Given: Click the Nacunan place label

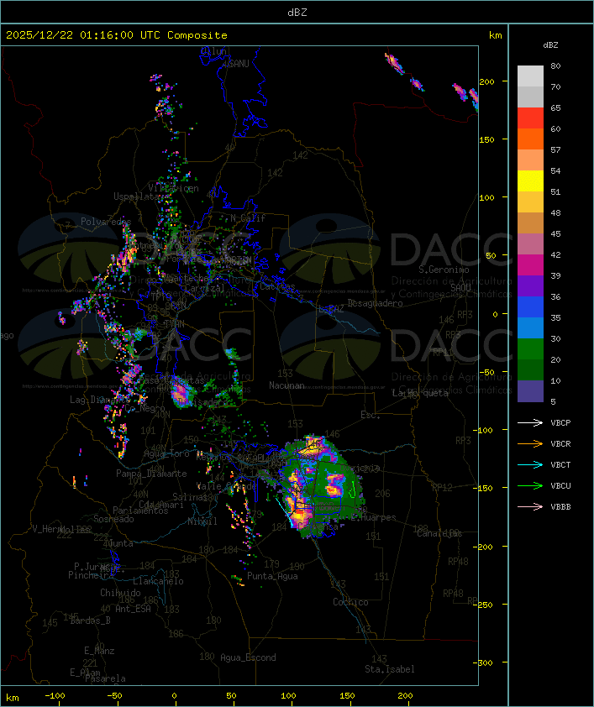Looking at the screenshot, I should [x=286, y=385].
